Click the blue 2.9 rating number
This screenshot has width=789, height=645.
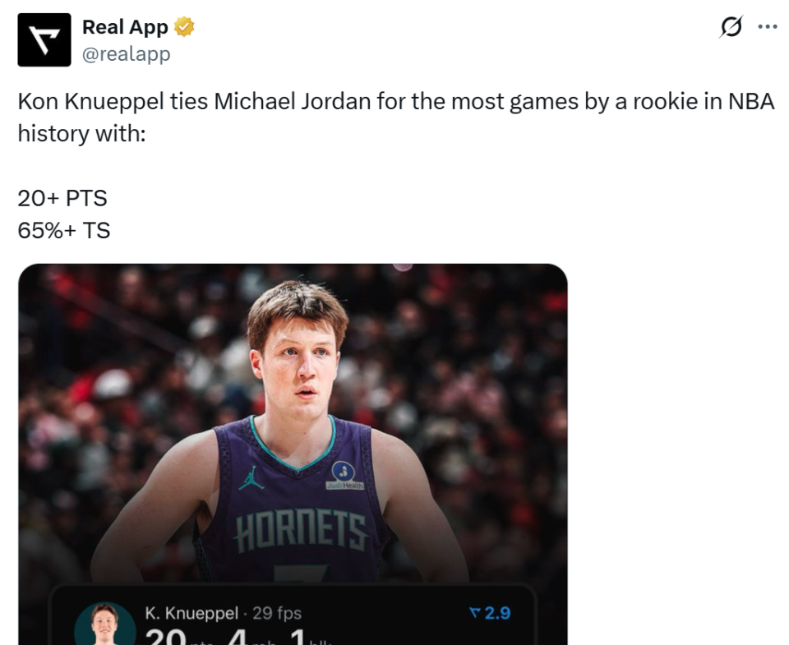point(497,612)
